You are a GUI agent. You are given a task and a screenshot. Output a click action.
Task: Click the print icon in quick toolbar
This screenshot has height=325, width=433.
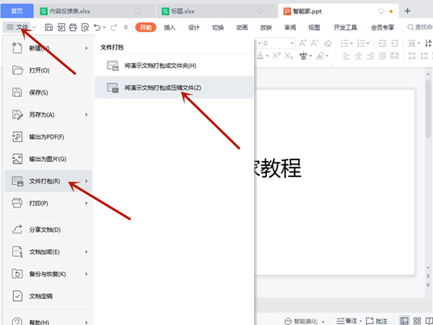click(x=72, y=27)
